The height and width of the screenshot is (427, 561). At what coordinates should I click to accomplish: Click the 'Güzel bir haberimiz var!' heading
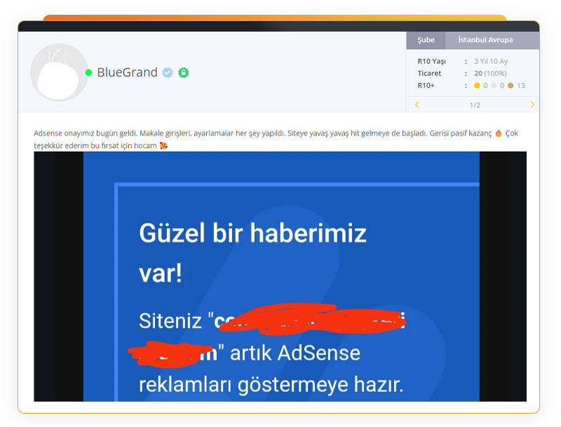252,253
